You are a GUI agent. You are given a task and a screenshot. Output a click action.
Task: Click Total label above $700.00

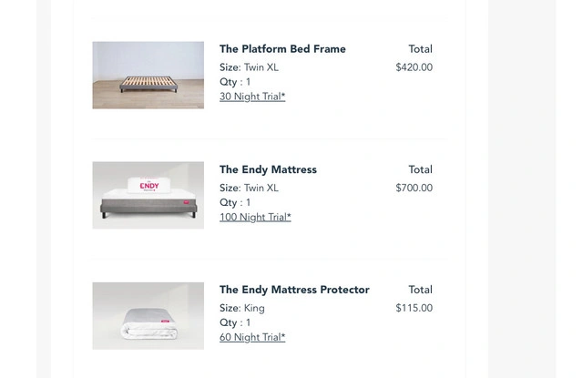pos(420,169)
